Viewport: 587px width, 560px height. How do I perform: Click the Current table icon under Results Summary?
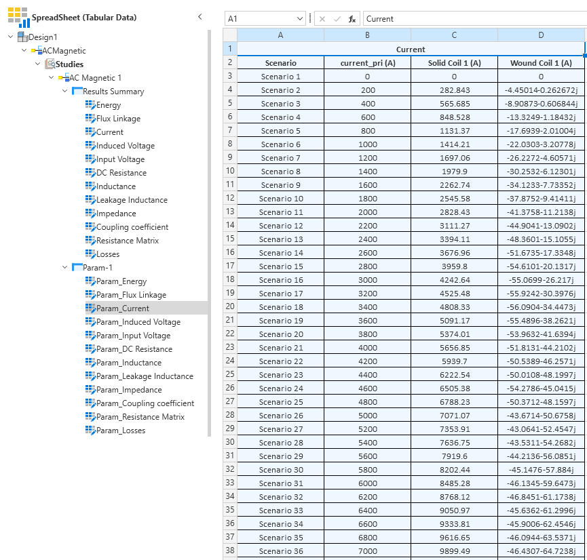pos(91,132)
